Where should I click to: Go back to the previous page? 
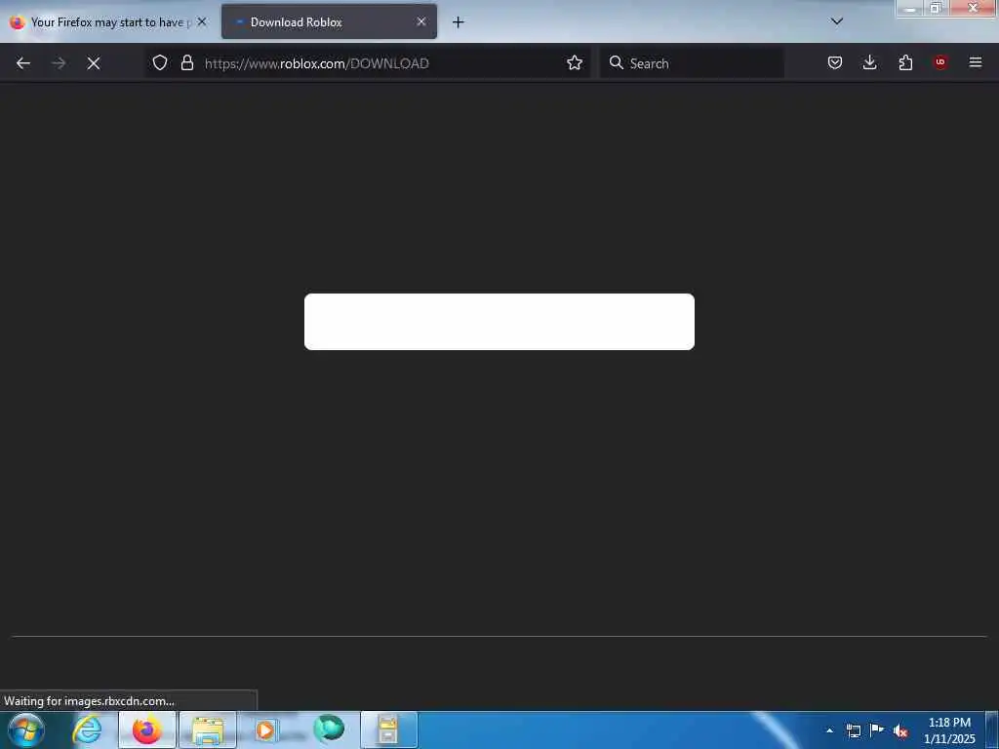tap(23, 63)
